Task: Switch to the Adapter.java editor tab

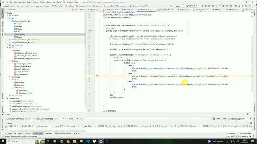Action: (x=233, y=10)
